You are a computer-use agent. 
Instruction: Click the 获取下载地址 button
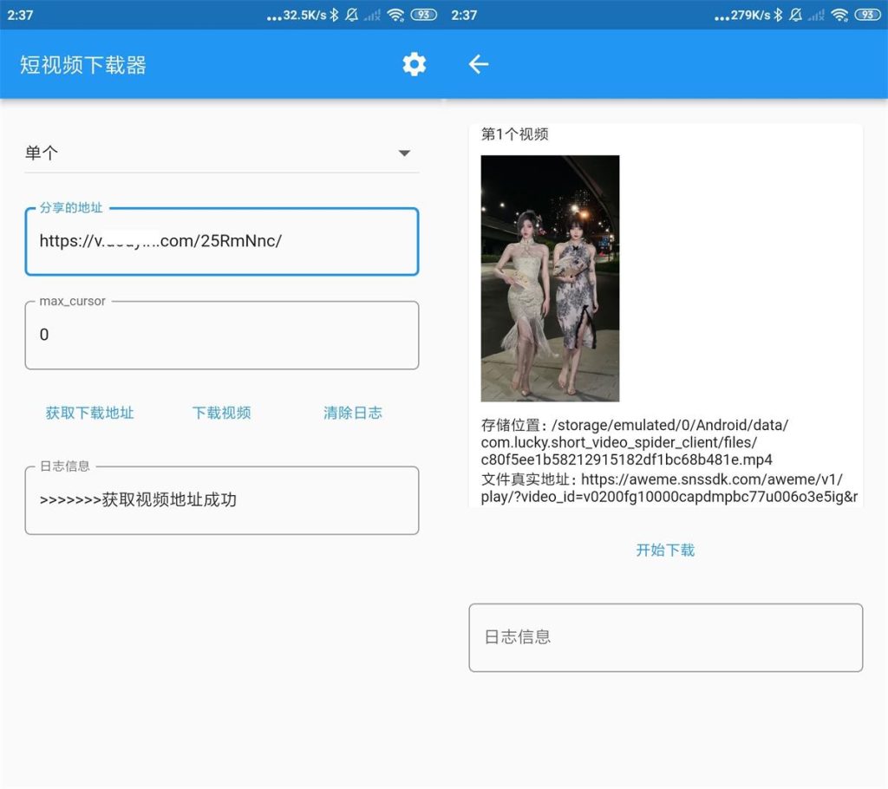pyautogui.click(x=89, y=414)
